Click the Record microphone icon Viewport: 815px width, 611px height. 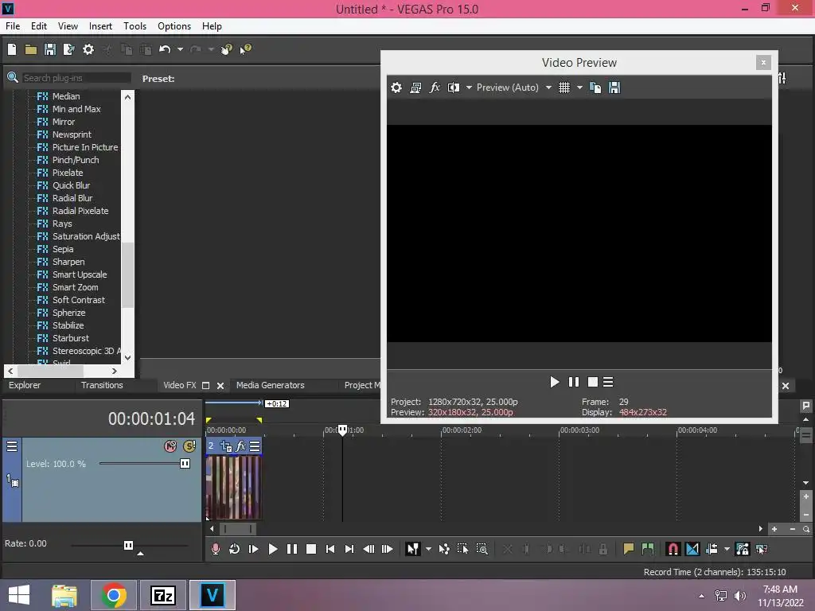(215, 549)
